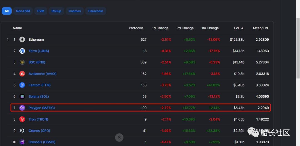Click BSC protocols count 309
The width and height of the screenshot is (300, 146).
coord(144,62)
